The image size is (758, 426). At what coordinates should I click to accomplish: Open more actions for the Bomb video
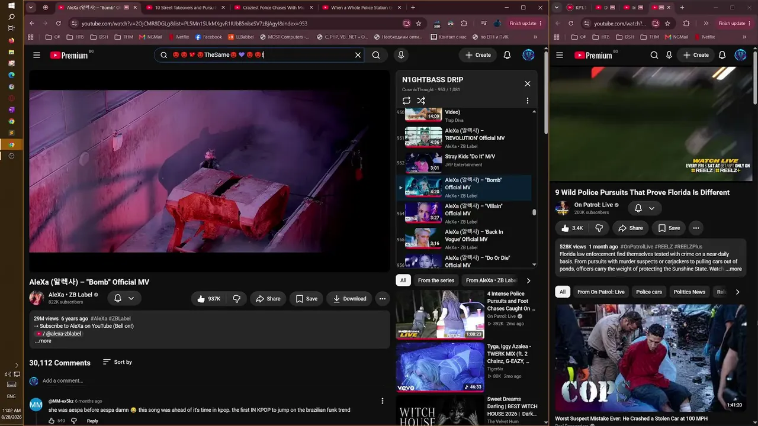pos(383,299)
